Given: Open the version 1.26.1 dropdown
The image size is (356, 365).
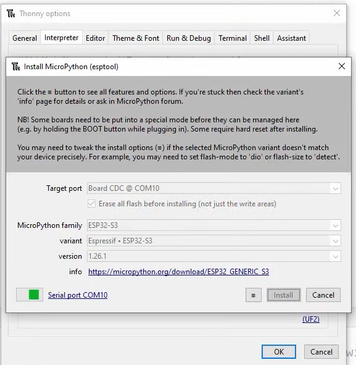Looking at the screenshot, I should tap(335, 256).
